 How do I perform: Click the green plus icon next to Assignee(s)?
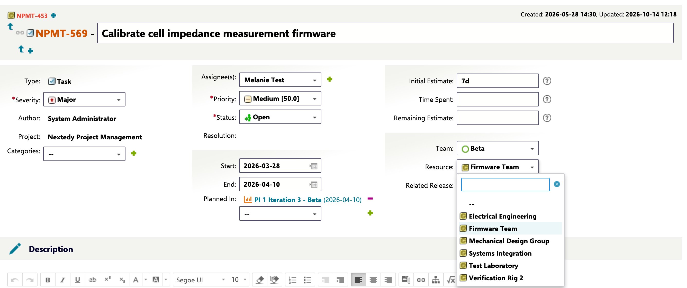(330, 79)
